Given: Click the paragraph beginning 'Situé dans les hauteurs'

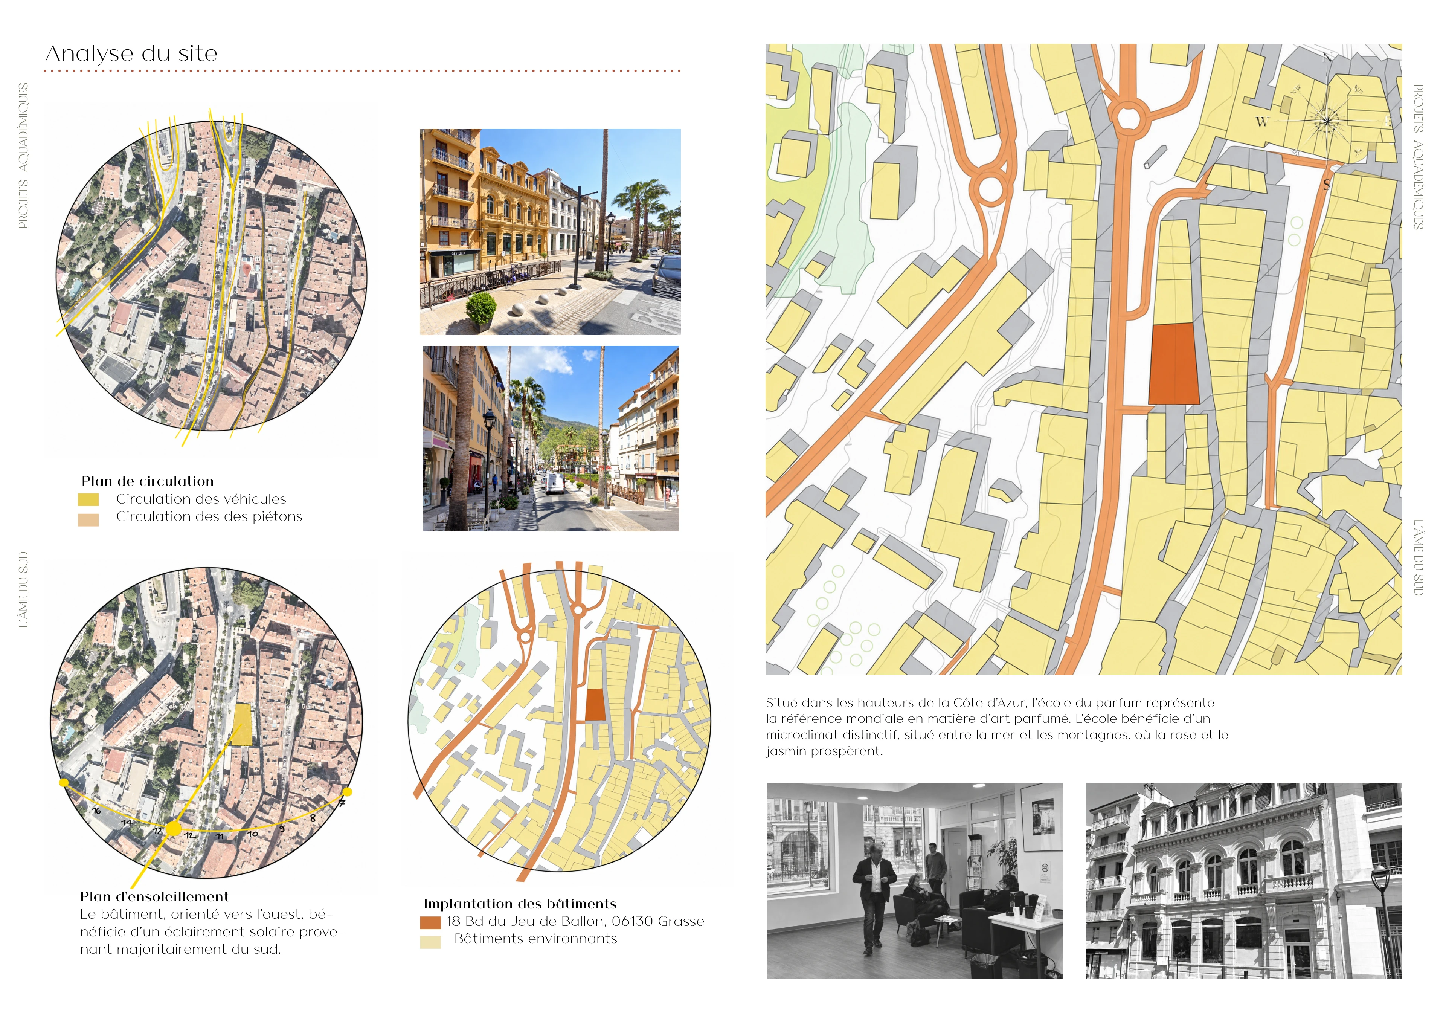Looking at the screenshot, I should pos(997,726).
